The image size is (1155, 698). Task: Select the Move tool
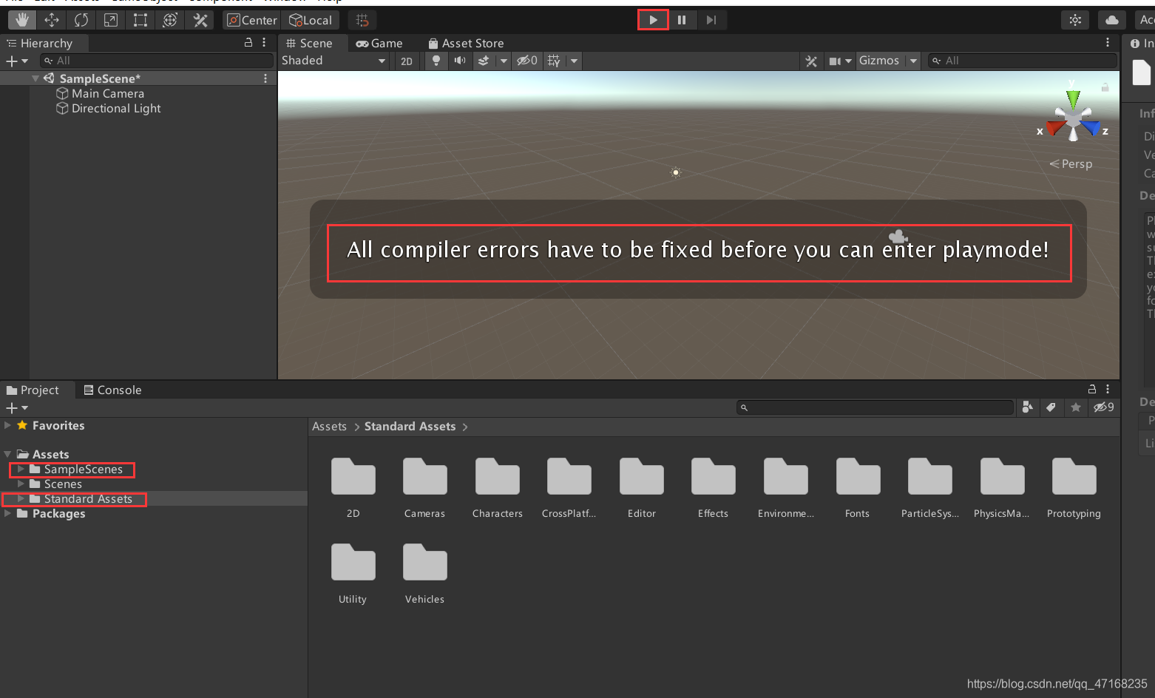click(52, 20)
